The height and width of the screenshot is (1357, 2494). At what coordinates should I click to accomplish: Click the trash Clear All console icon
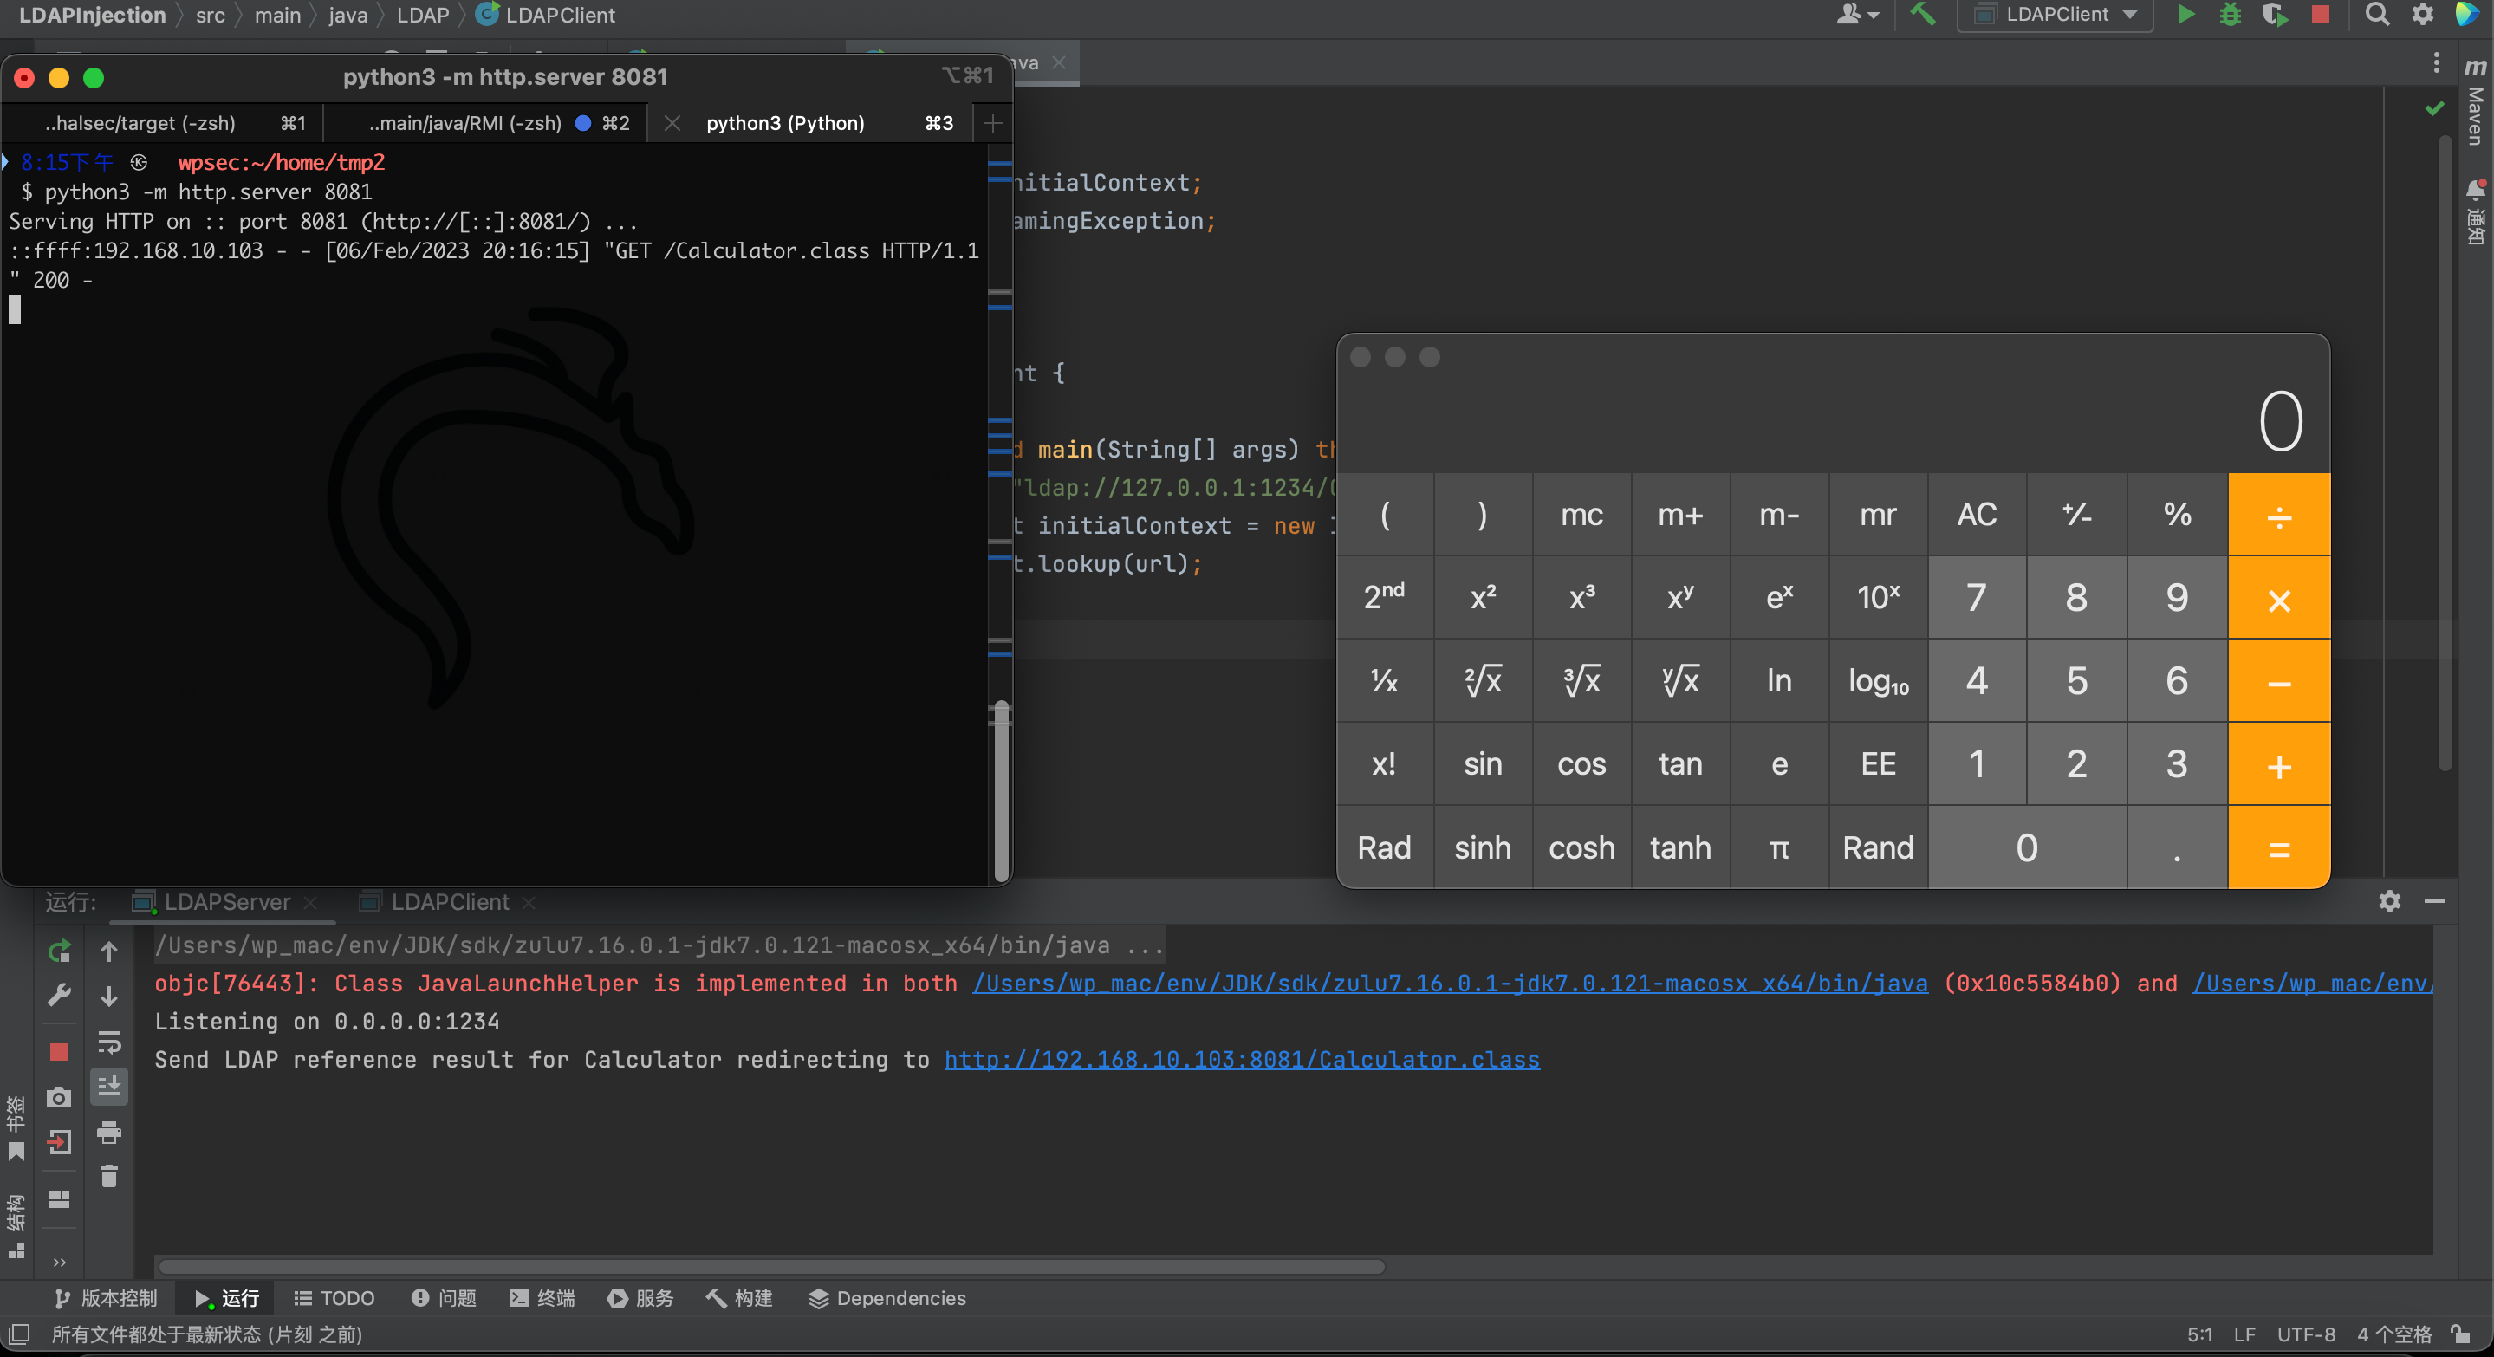click(x=108, y=1176)
